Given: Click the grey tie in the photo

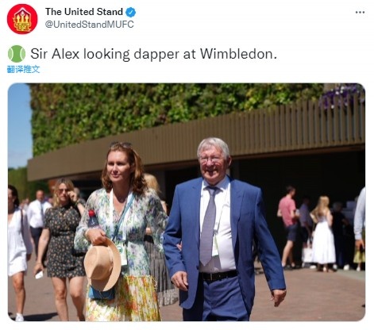Looking at the screenshot, I should (x=209, y=226).
